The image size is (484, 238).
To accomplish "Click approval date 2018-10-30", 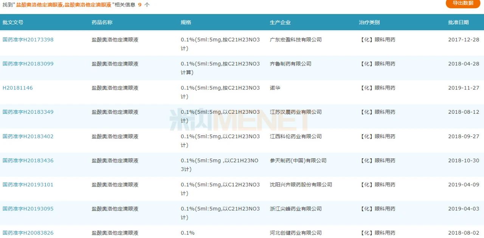I will (x=464, y=161).
